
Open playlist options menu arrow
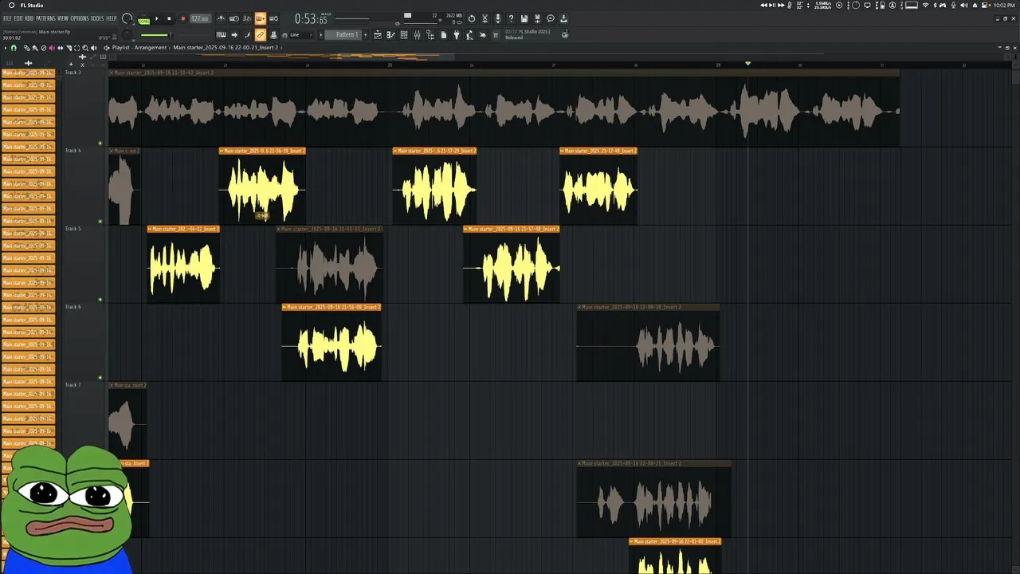pyautogui.click(x=6, y=48)
